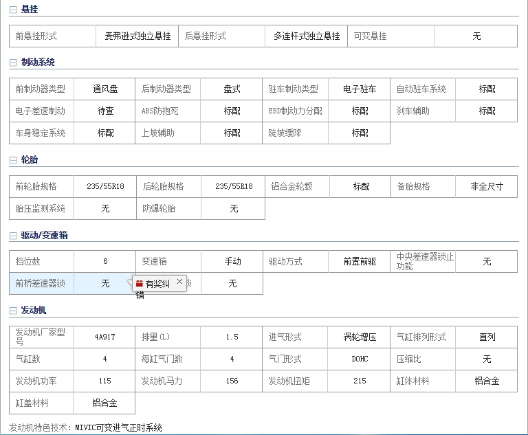Image resolution: width=528 pixels, height=435 pixels.
Task: Click the 涡轮增压 intake type cell
Action: click(360, 337)
